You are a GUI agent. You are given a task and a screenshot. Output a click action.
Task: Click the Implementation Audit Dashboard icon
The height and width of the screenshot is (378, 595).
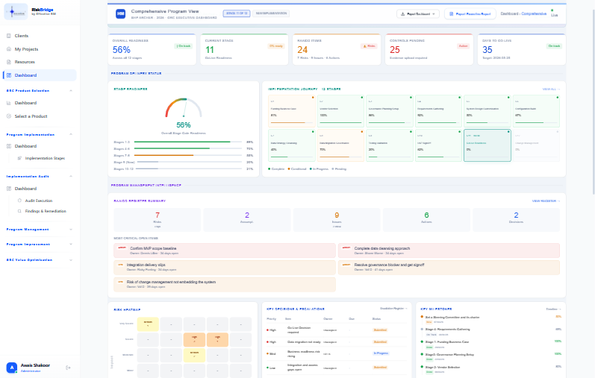point(9,189)
